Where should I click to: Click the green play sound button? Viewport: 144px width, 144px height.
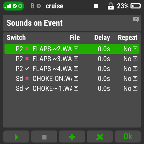click(16, 136)
